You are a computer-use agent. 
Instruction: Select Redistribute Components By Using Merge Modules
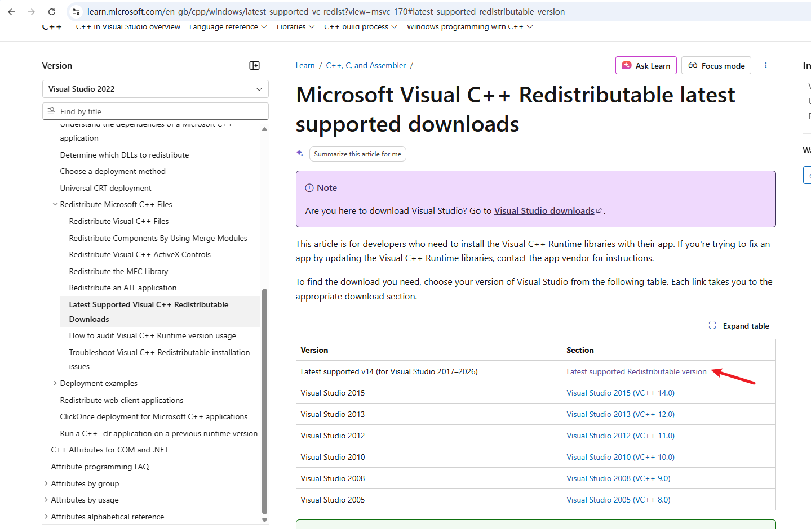click(x=158, y=238)
